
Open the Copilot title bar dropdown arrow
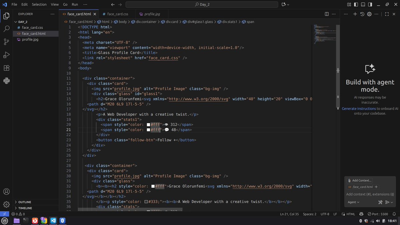tap(288, 5)
